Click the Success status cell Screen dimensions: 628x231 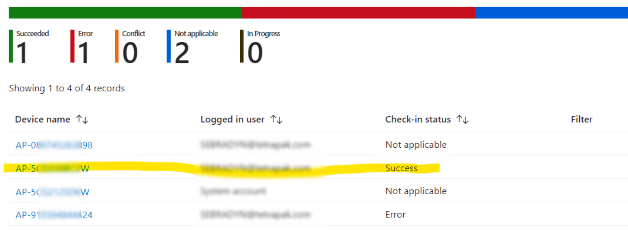pyautogui.click(x=401, y=168)
